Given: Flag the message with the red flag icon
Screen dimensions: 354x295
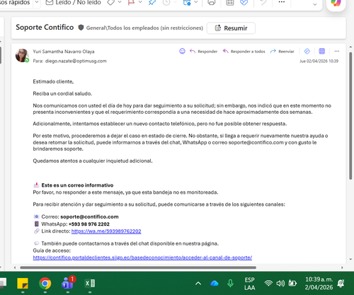Looking at the screenshot, I should [x=131, y=2].
